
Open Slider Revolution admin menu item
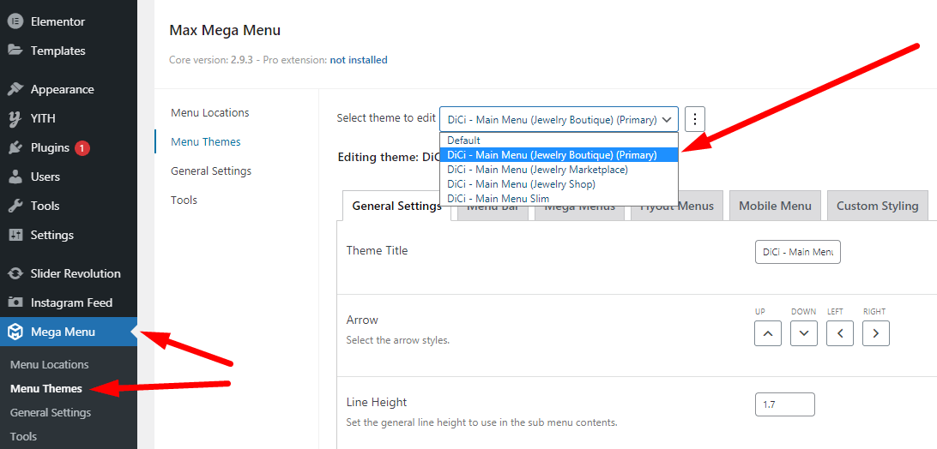[x=69, y=274]
